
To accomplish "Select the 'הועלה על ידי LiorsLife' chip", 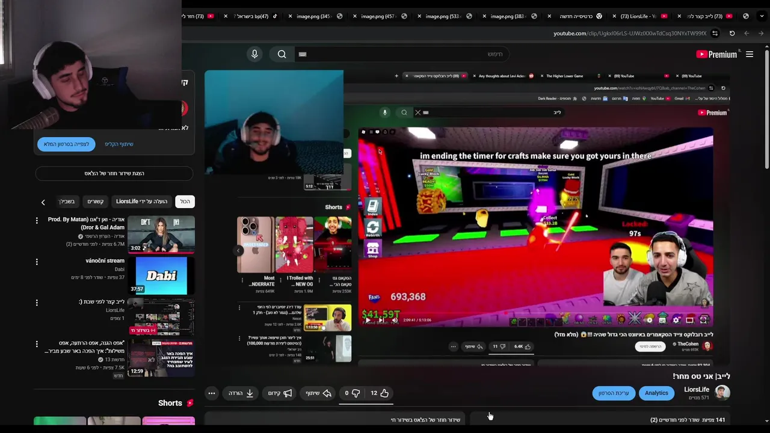I will tap(141, 201).
